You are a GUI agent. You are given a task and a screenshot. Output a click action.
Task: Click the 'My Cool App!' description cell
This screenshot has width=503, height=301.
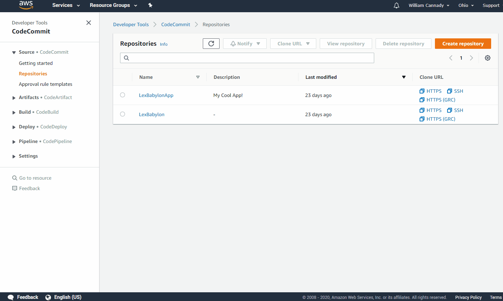tap(228, 95)
